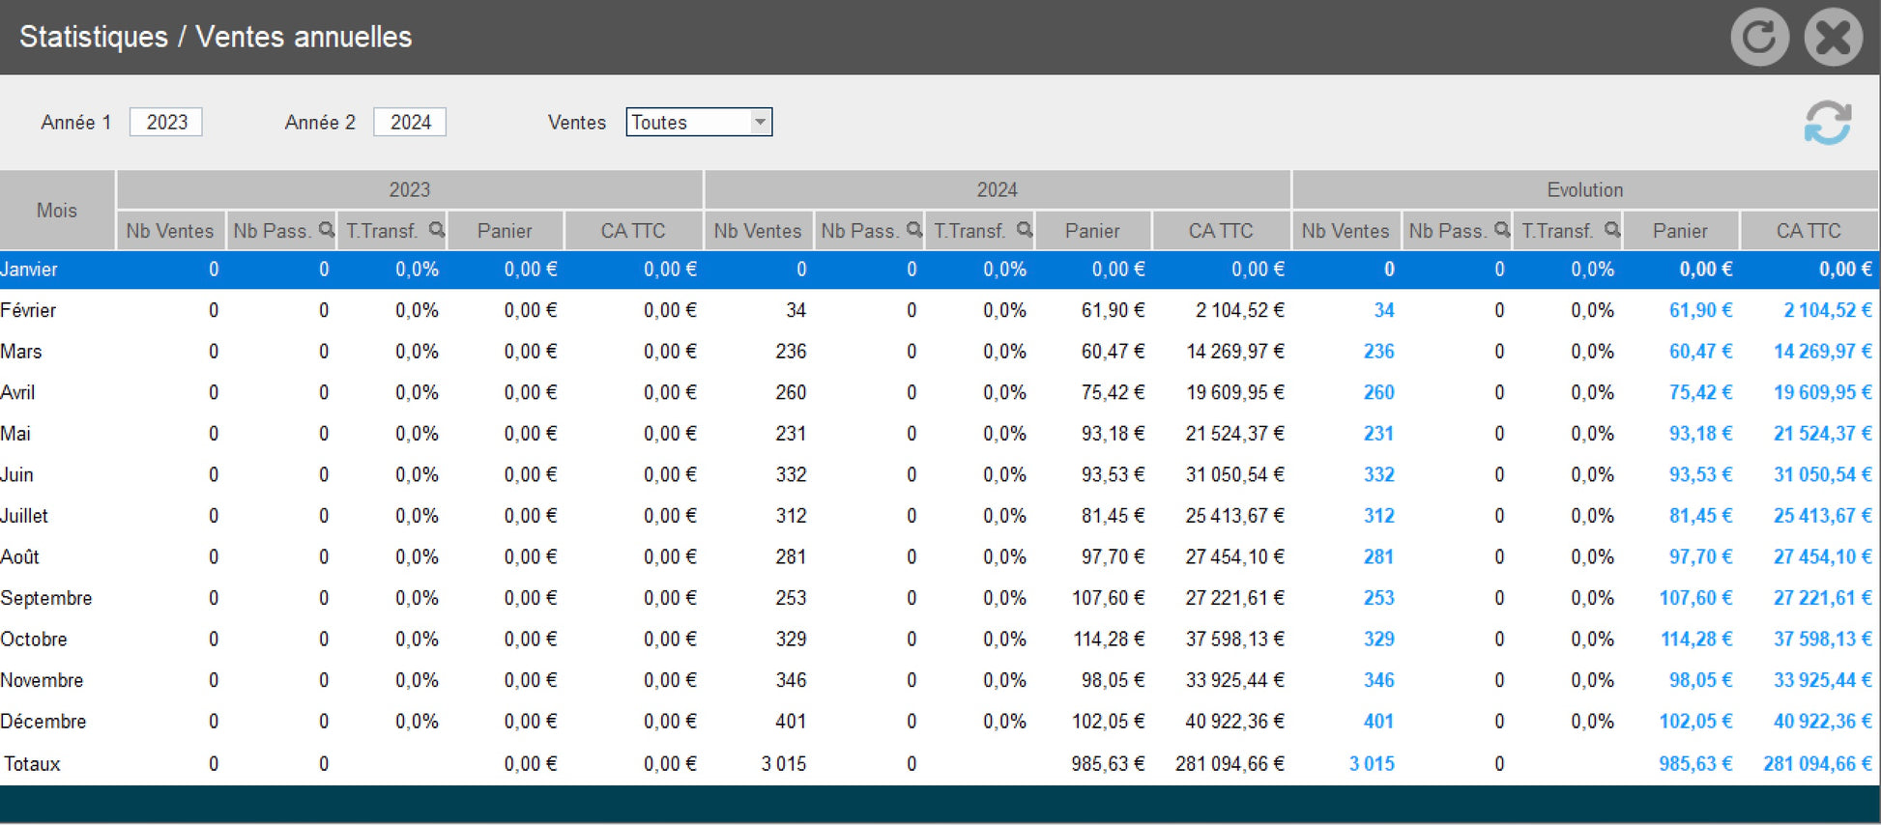This screenshot has width=1881, height=825.
Task: Click the circular reload icon in title bar
Action: (x=1759, y=38)
